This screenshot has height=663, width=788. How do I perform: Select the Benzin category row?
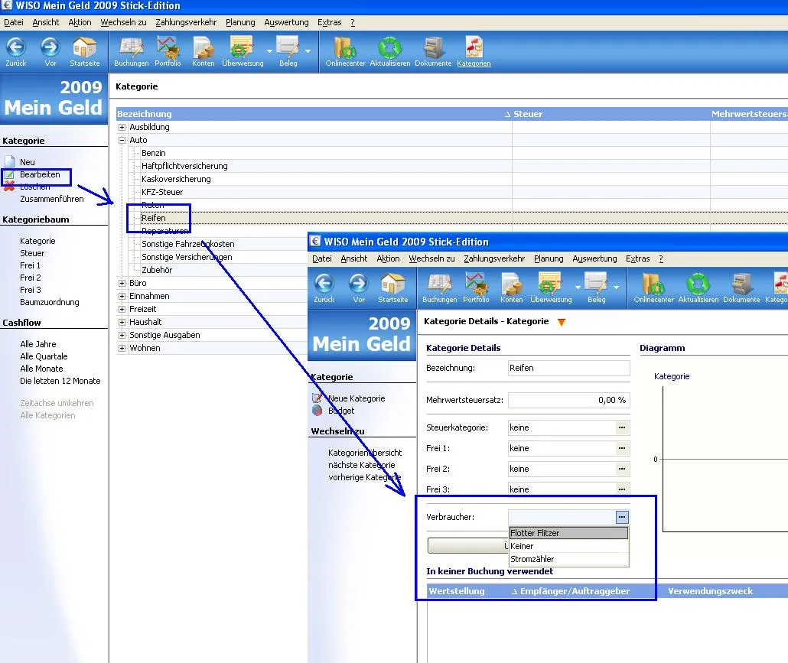tap(154, 153)
